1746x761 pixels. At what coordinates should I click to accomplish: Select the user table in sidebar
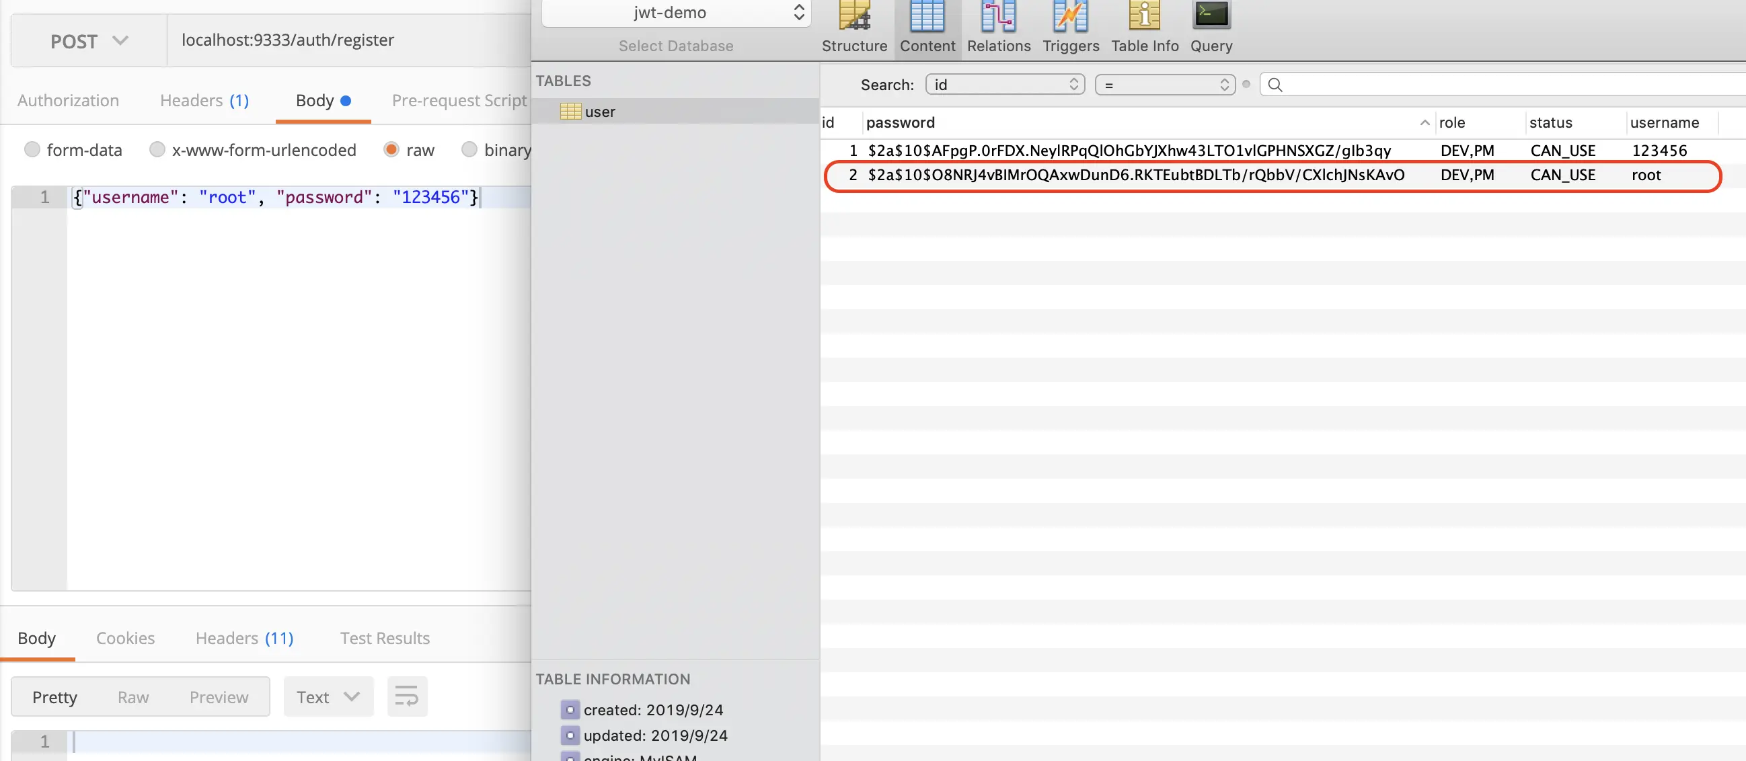pyautogui.click(x=599, y=112)
